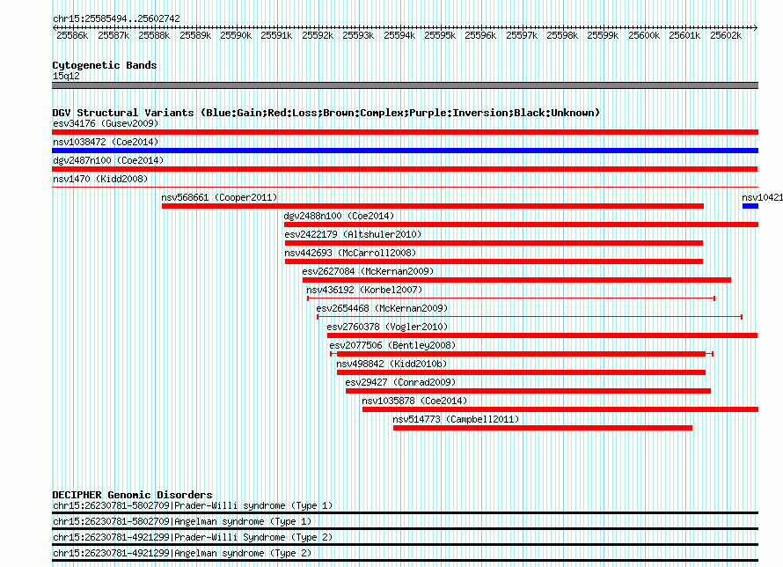The image size is (783, 567).
Task: Select the blue nsv1038472 gain bar
Action: (405, 151)
